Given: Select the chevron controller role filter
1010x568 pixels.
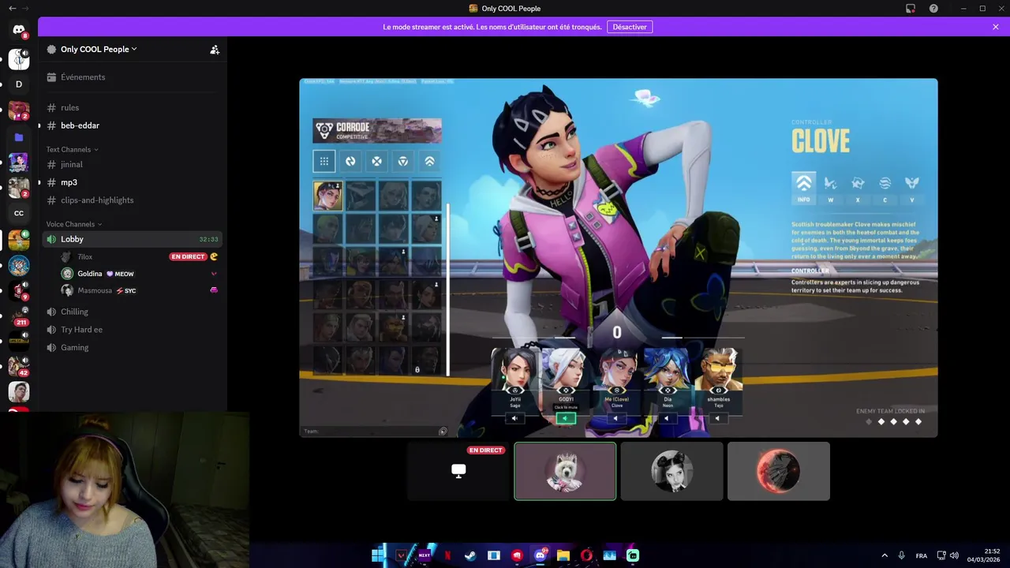Looking at the screenshot, I should tap(429, 161).
